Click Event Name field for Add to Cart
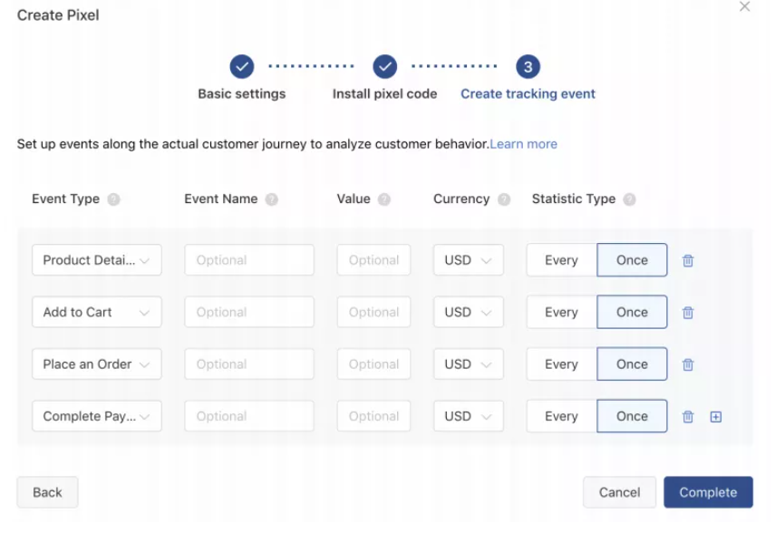775x543 pixels. pyautogui.click(x=249, y=312)
